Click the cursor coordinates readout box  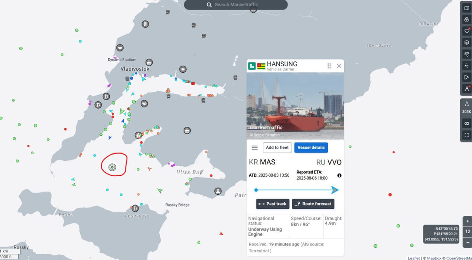coord(441,234)
